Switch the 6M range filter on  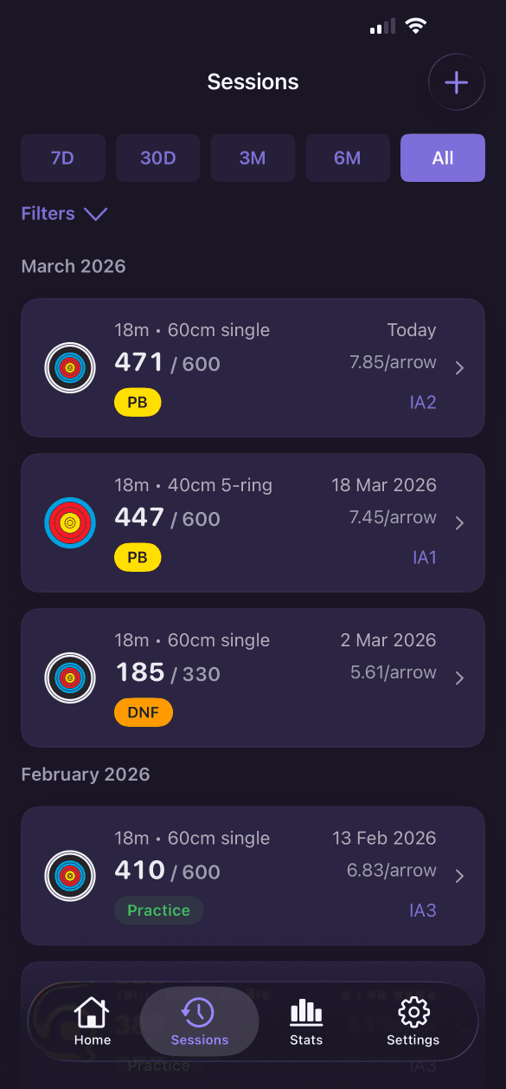pos(348,158)
